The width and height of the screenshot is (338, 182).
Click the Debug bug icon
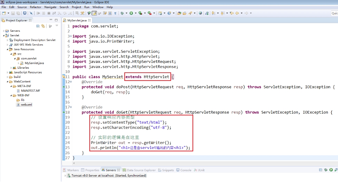coord(122,13)
